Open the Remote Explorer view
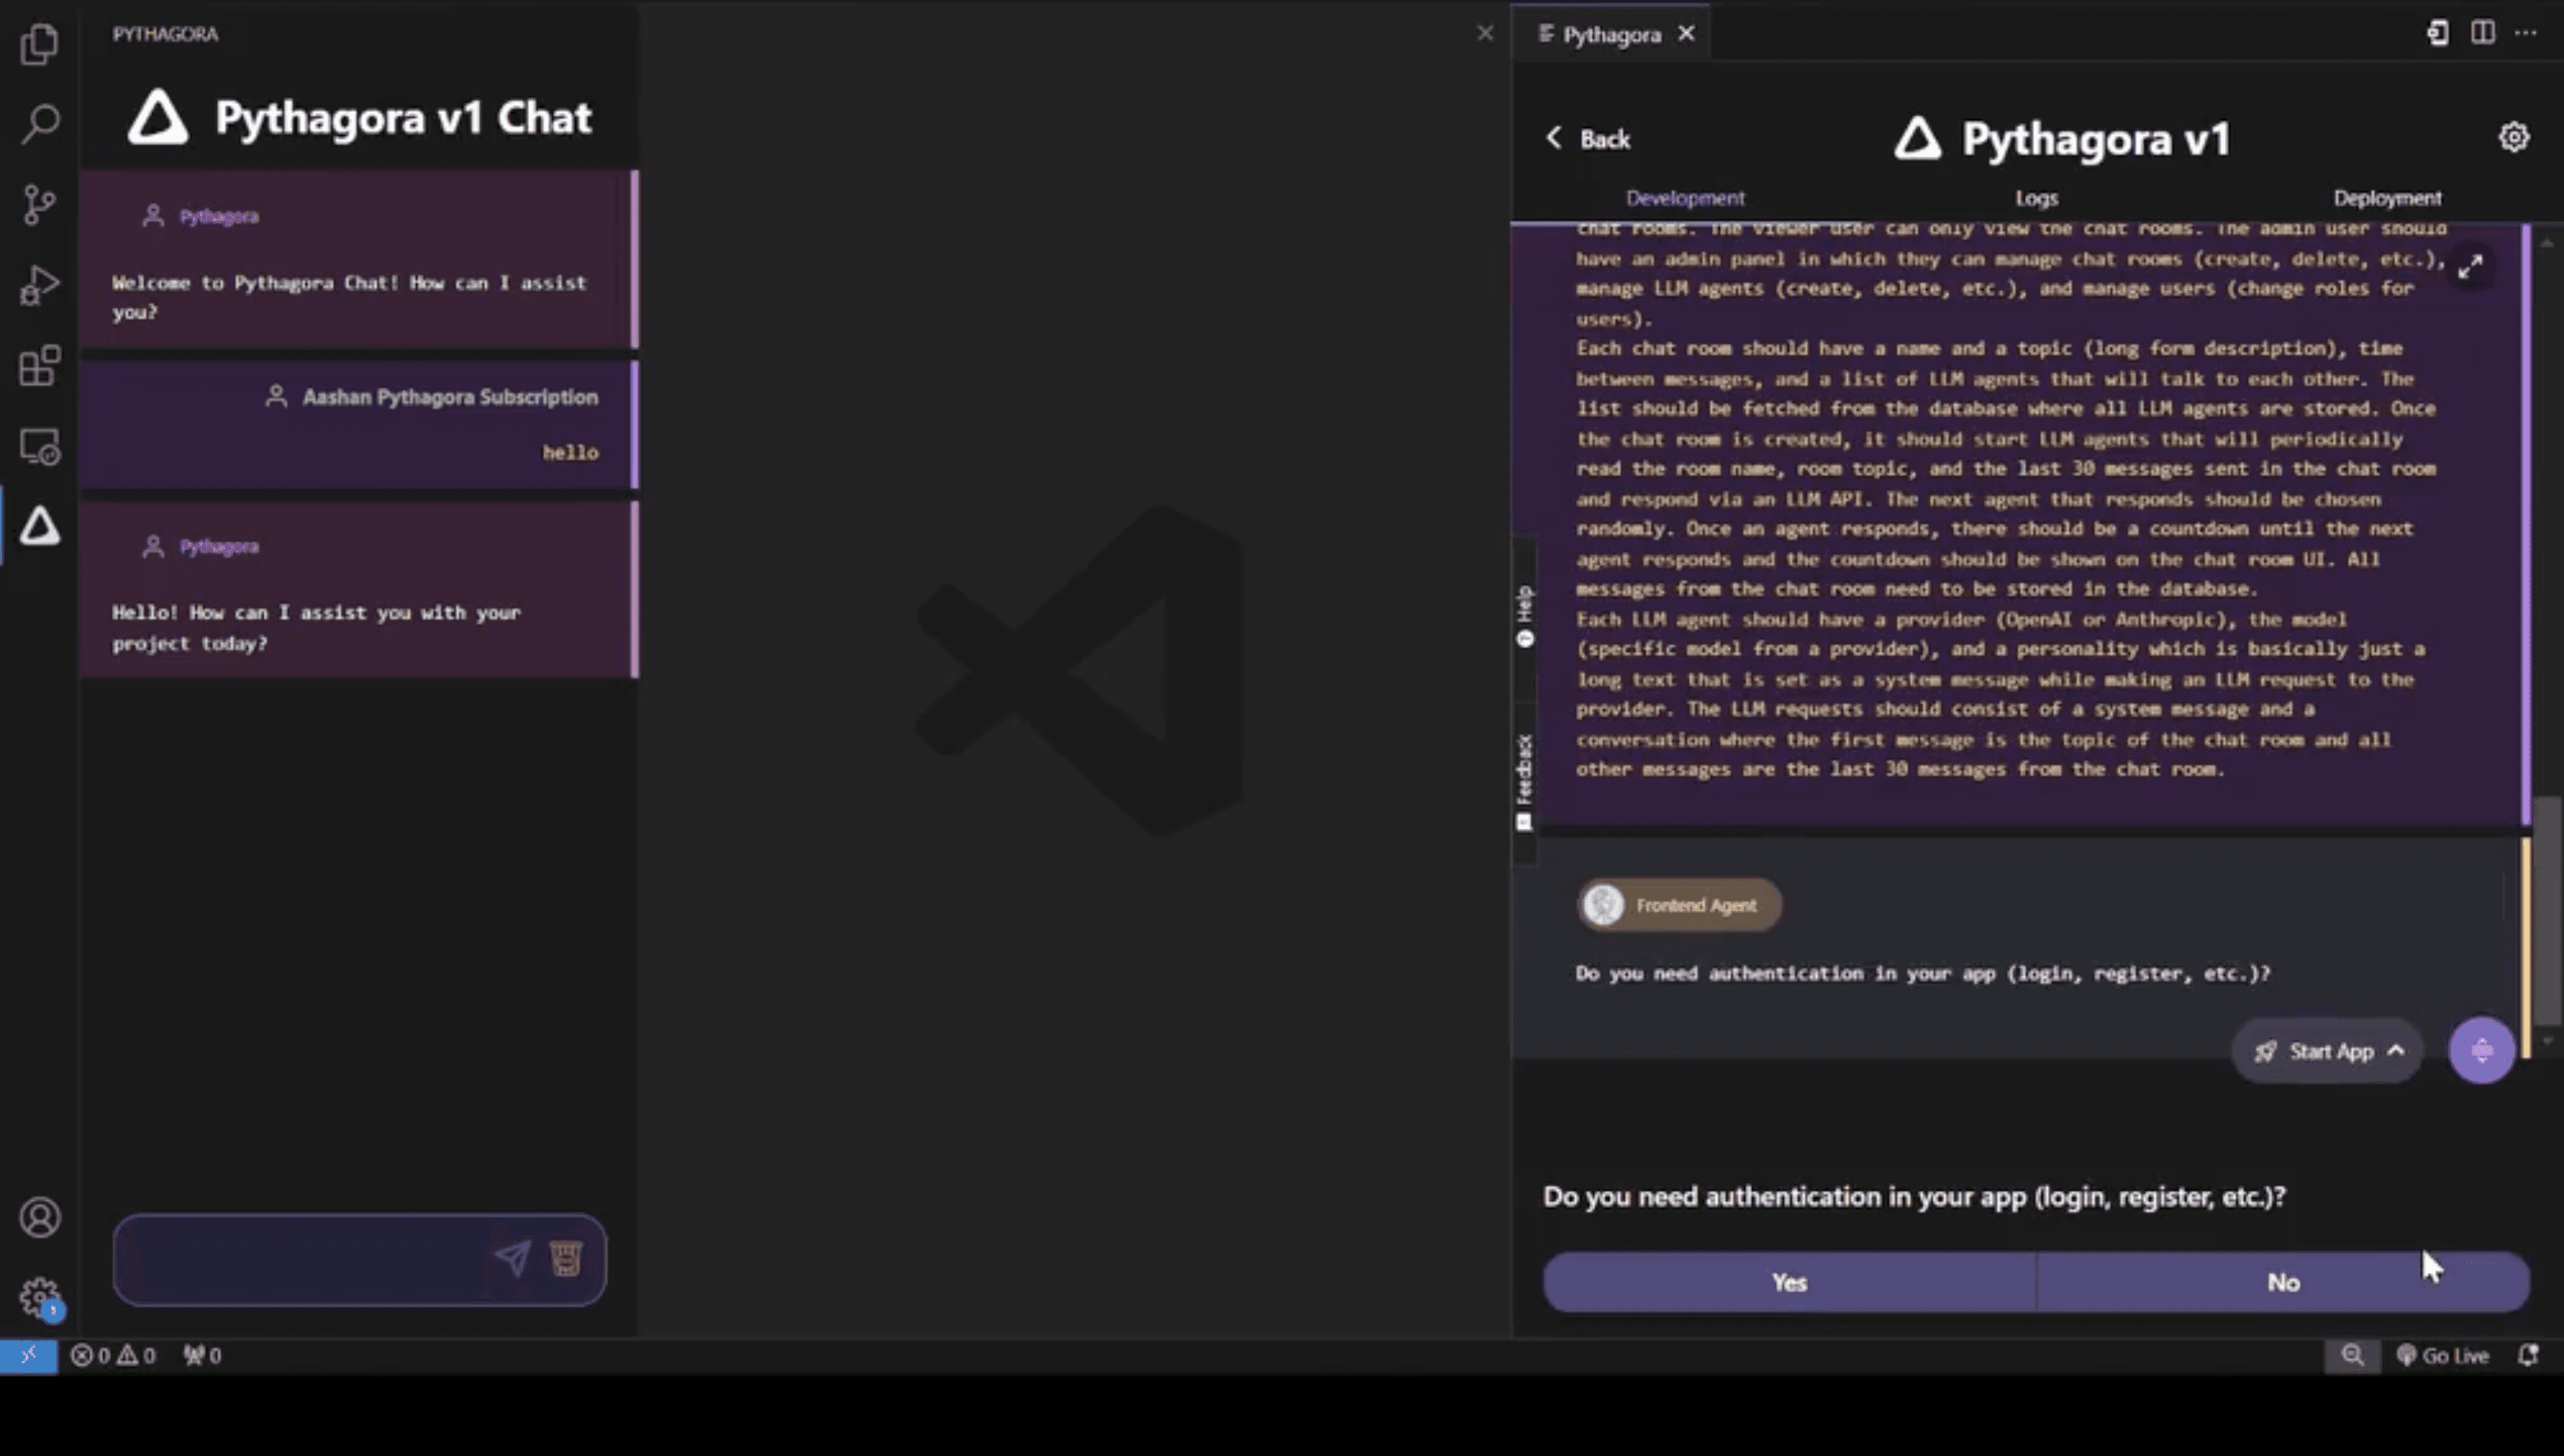Screen dimensions: 2564x1456 point(39,446)
